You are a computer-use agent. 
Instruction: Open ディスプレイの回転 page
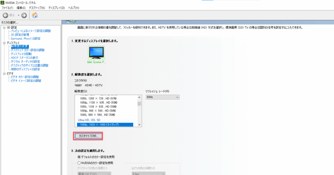click(x=21, y=54)
